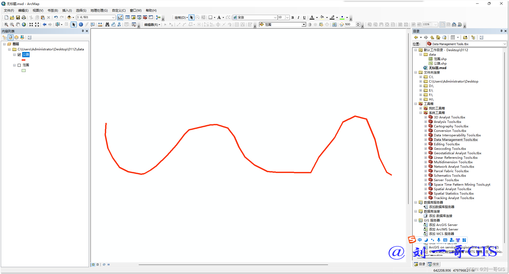
Task: Select Spatial Analyst Tools.tbx
Action: tap(452, 189)
